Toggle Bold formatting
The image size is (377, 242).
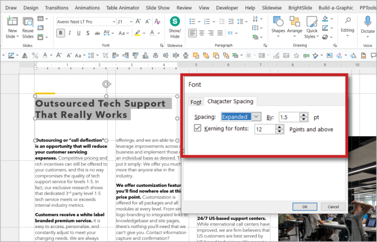tap(61, 33)
